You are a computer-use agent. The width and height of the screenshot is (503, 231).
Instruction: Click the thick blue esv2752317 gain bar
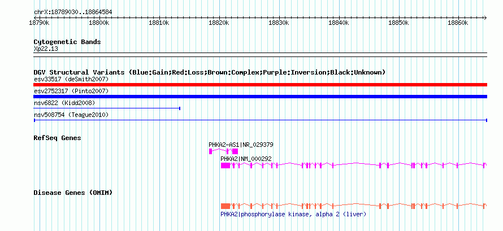[x=260, y=97]
